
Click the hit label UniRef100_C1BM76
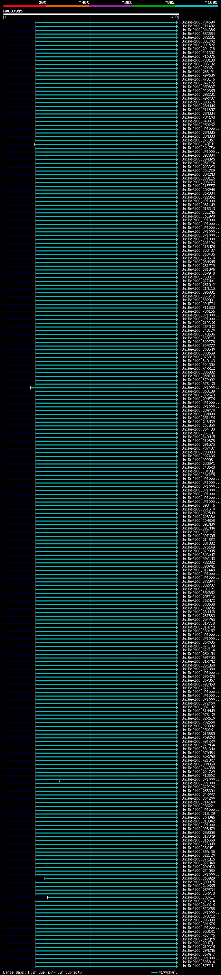[x=198, y=247]
